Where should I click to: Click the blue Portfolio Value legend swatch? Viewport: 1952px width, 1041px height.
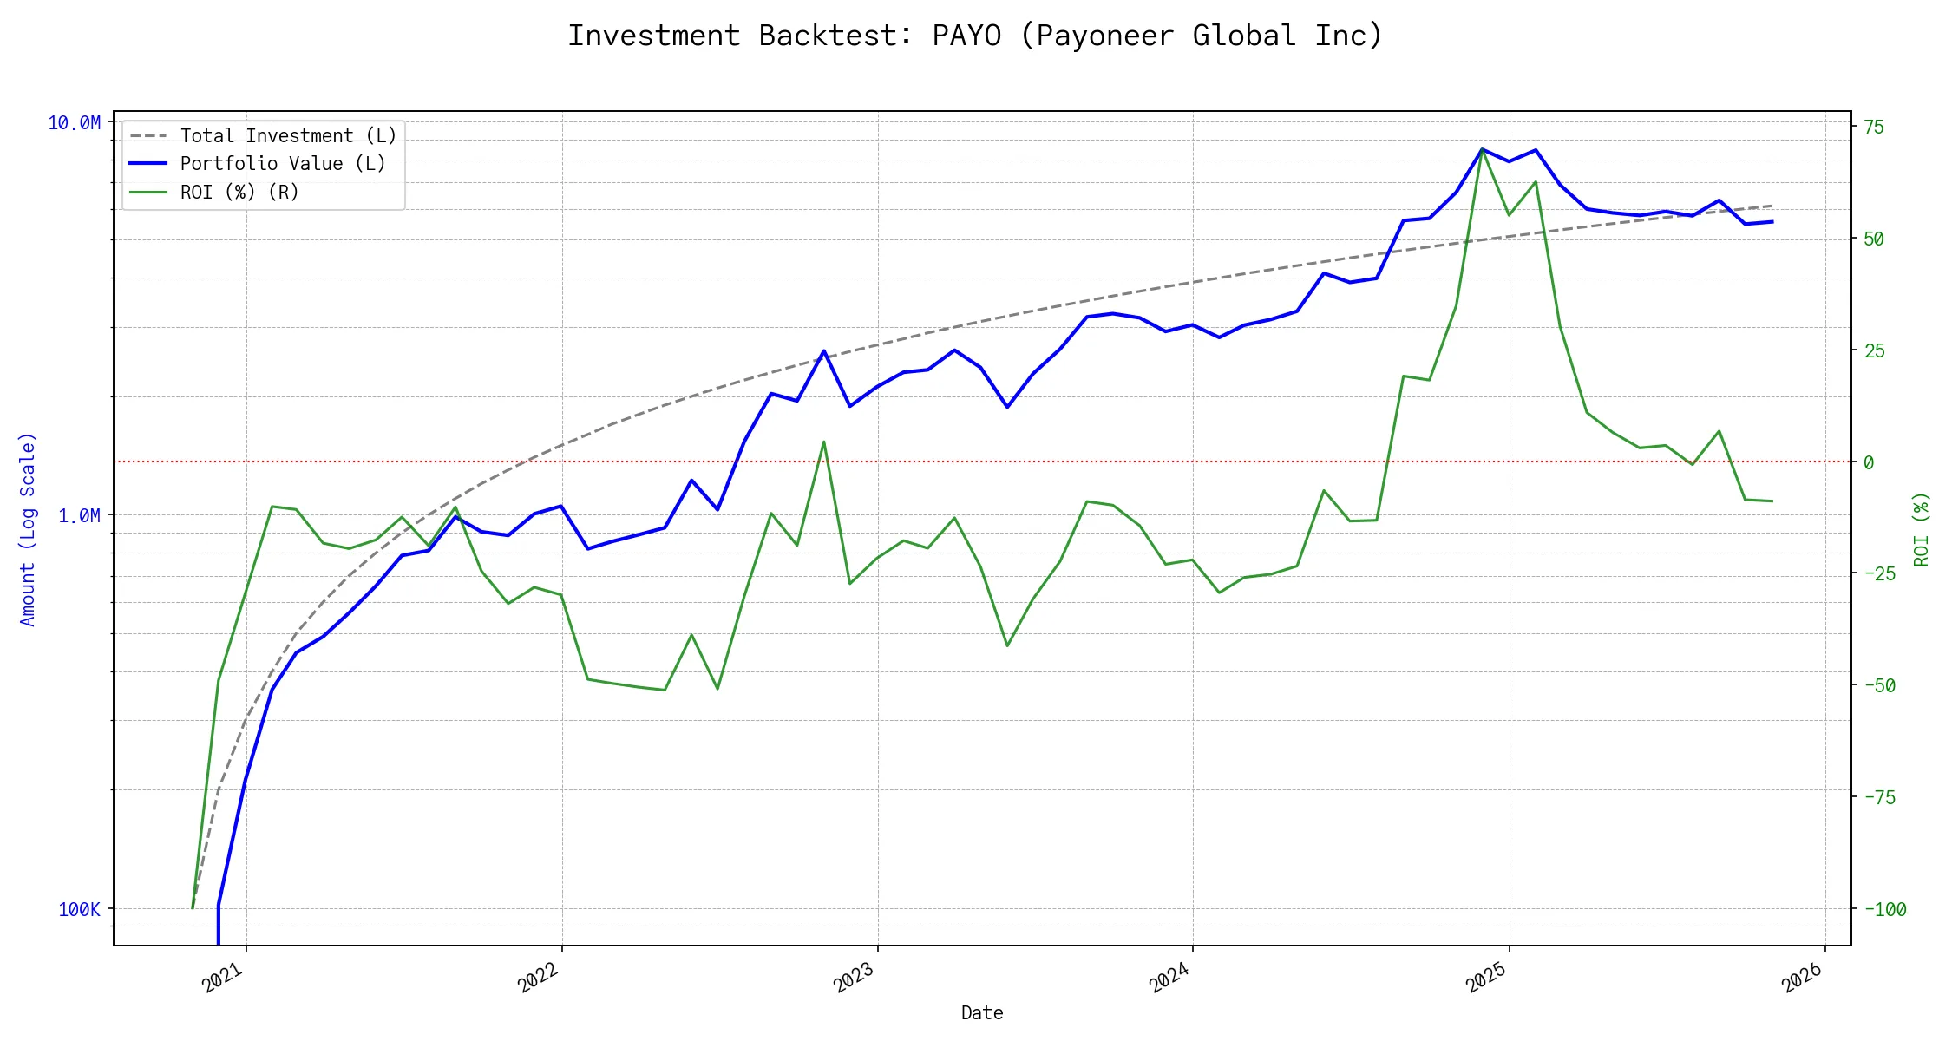pyautogui.click(x=148, y=164)
